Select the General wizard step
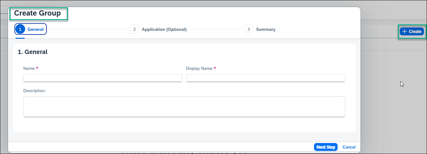This screenshot has height=154, width=427. (x=31, y=29)
